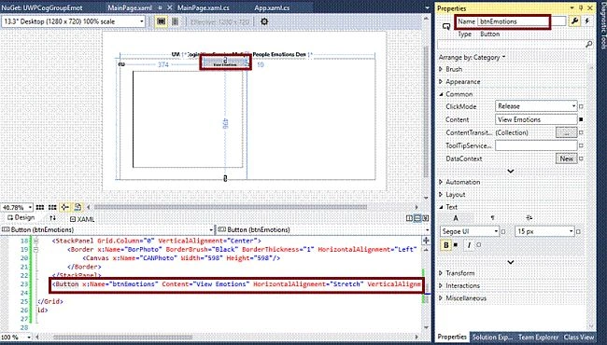This screenshot has height=345, width=607.
Task: Expand the Brush category
Action: coord(441,69)
